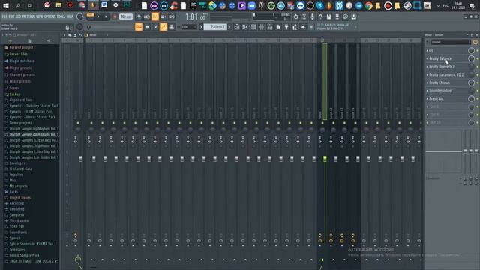Viewport: 480px width, 270px height.
Task: Expand the Fruity Balance slot arrow
Action: click(427, 58)
